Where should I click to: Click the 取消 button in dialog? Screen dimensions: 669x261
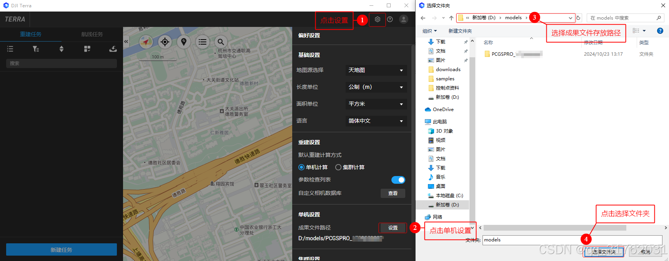coord(646,252)
